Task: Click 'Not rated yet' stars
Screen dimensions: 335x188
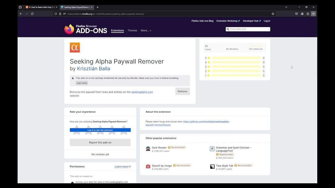Action: [x=256, y=46]
